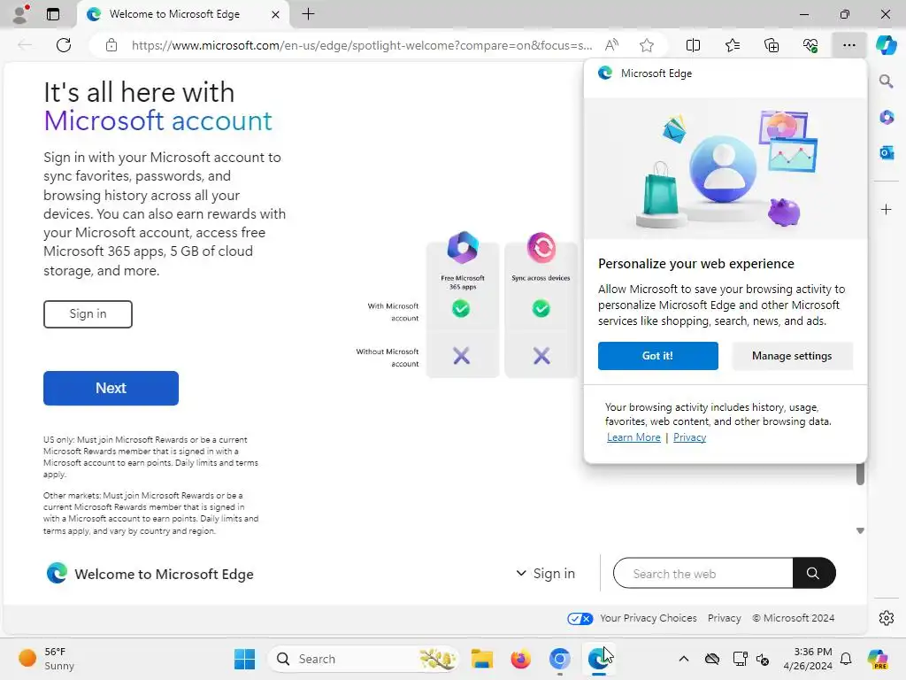Show hidden system tray icons
Image resolution: width=906 pixels, height=680 pixels.
pyautogui.click(x=684, y=659)
